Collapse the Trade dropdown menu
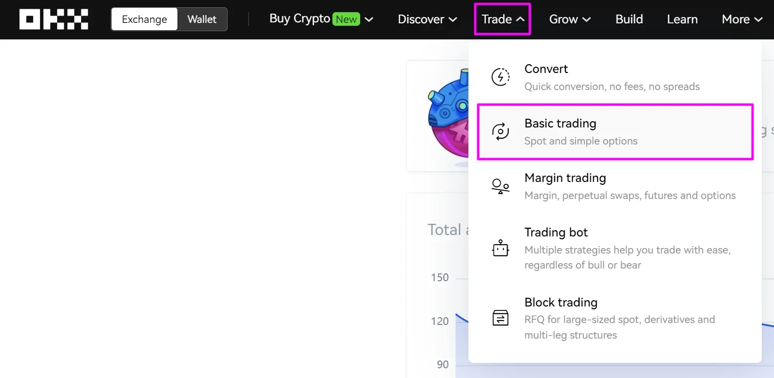This screenshot has width=774, height=378. (x=503, y=19)
